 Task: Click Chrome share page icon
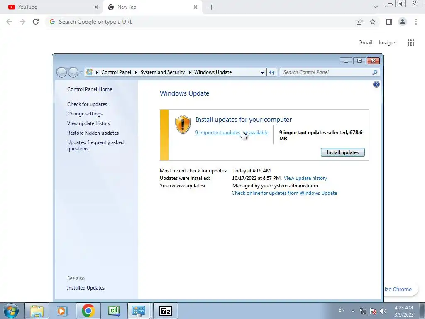pos(359,22)
